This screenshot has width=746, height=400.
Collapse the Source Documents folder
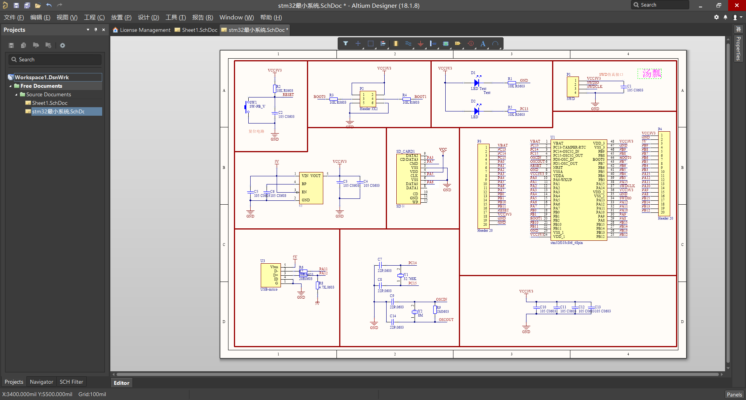click(16, 95)
